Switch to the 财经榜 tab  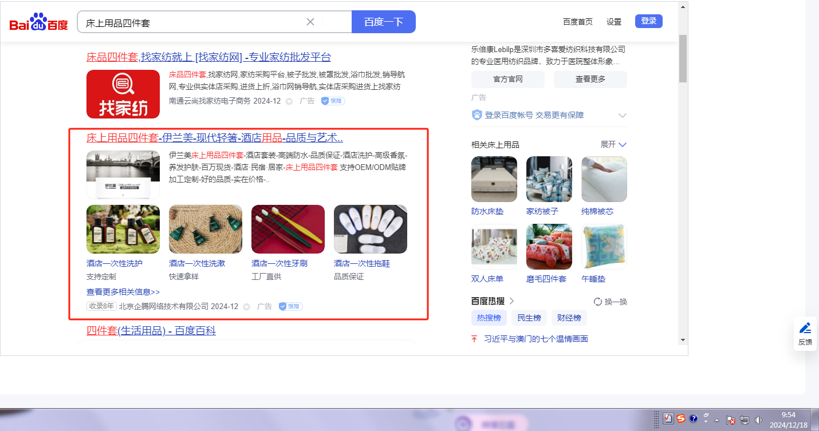[569, 318]
